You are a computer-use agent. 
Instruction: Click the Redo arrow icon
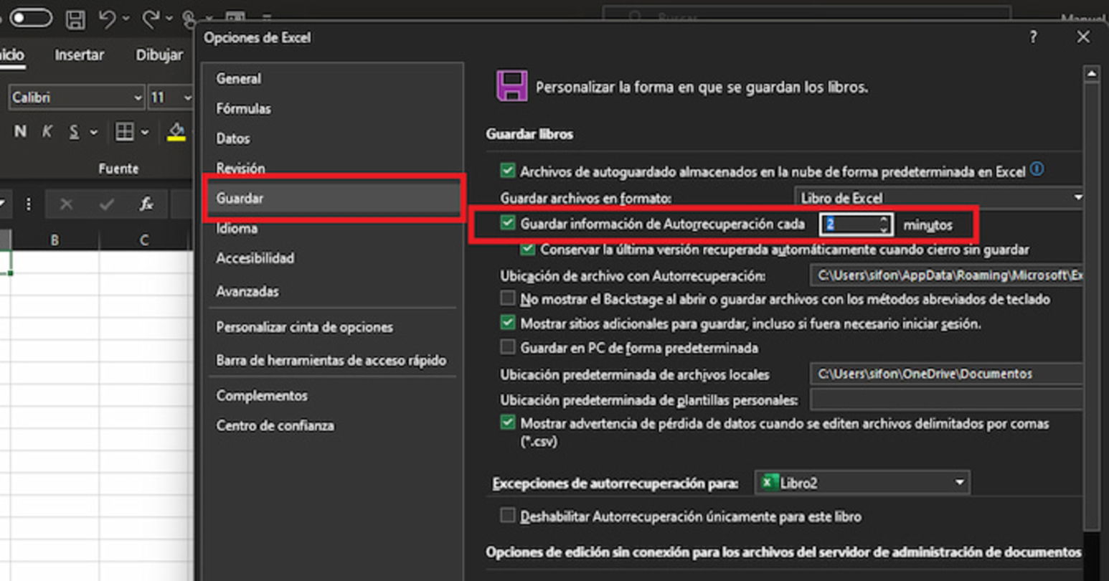click(x=151, y=18)
